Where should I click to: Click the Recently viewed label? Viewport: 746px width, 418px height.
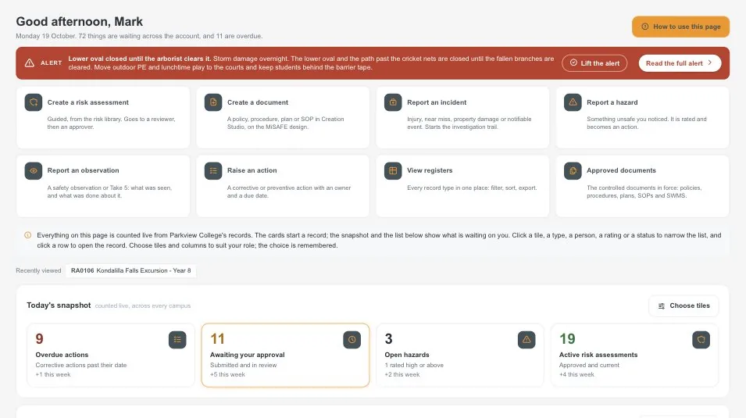tap(38, 270)
